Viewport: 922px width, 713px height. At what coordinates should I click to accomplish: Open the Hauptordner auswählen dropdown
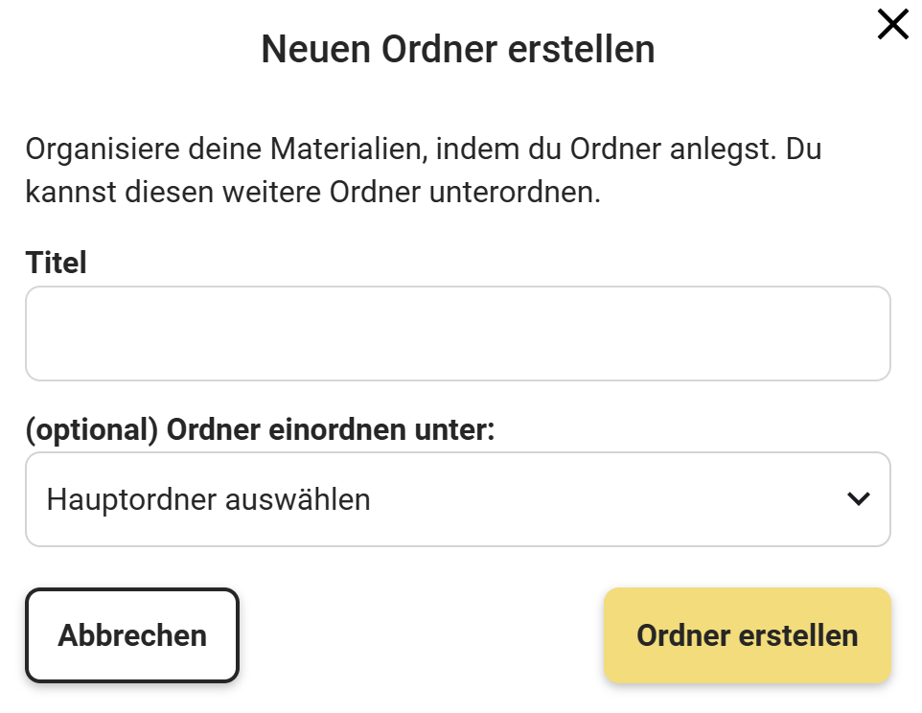(x=457, y=499)
